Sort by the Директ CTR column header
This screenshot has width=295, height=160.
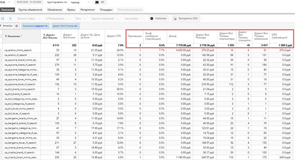point(115,36)
